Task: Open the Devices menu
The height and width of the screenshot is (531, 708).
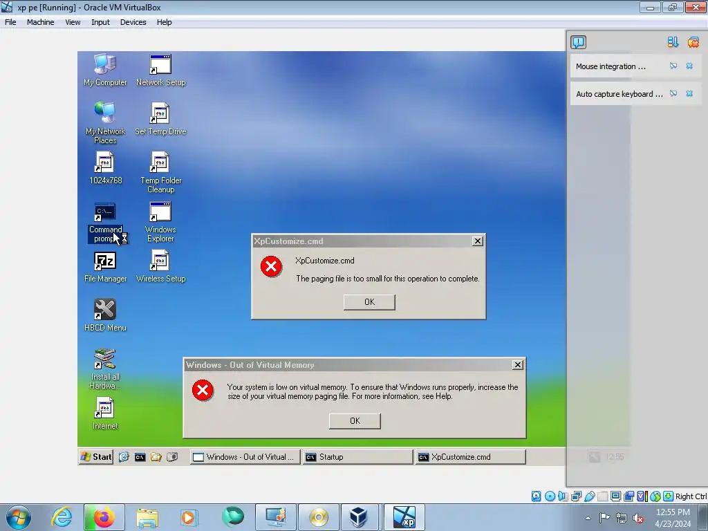Action: coord(133,22)
